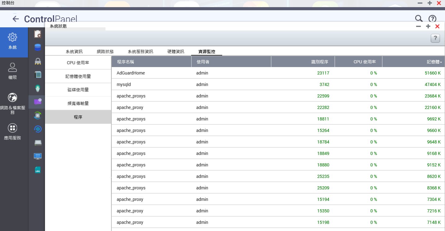445x231 pixels.
Task: Switch to the 硬體資訊 tab
Action: (x=176, y=52)
